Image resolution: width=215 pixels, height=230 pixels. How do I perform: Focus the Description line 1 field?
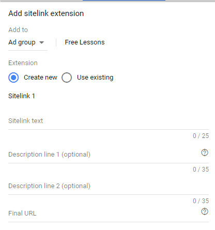pos(103,155)
